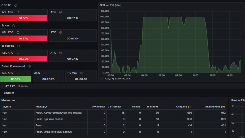
Task: Click value 936 in Создано column
Action: pos(189,113)
